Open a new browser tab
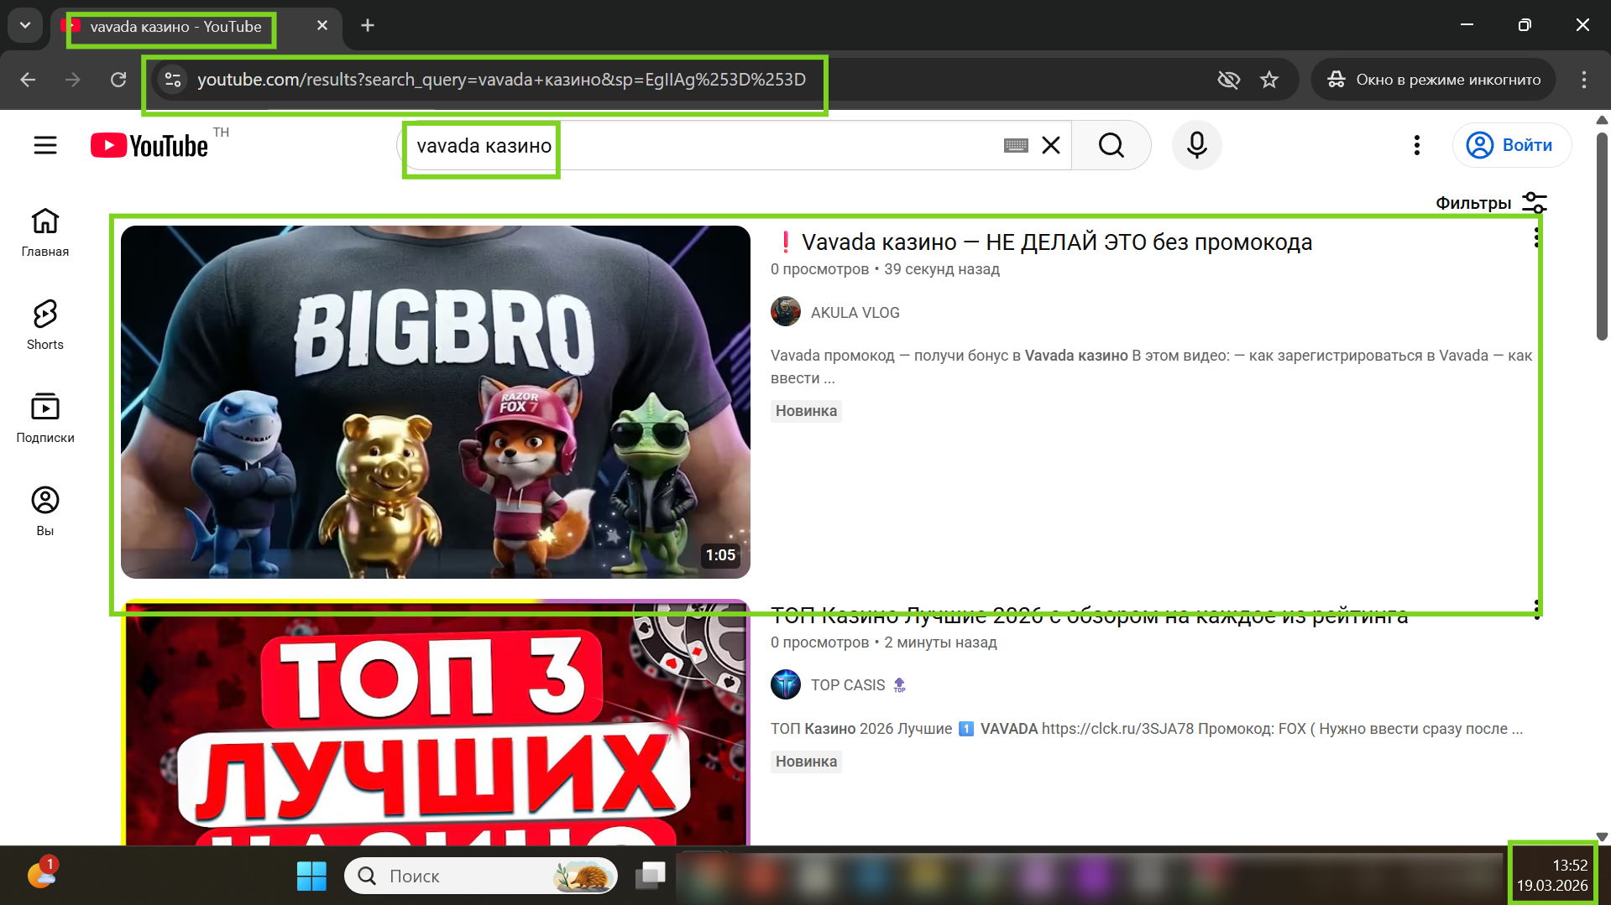 [x=368, y=25]
